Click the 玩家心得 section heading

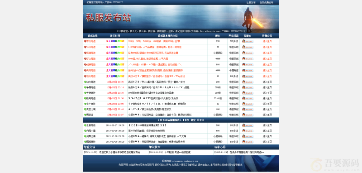[x=220, y=147]
